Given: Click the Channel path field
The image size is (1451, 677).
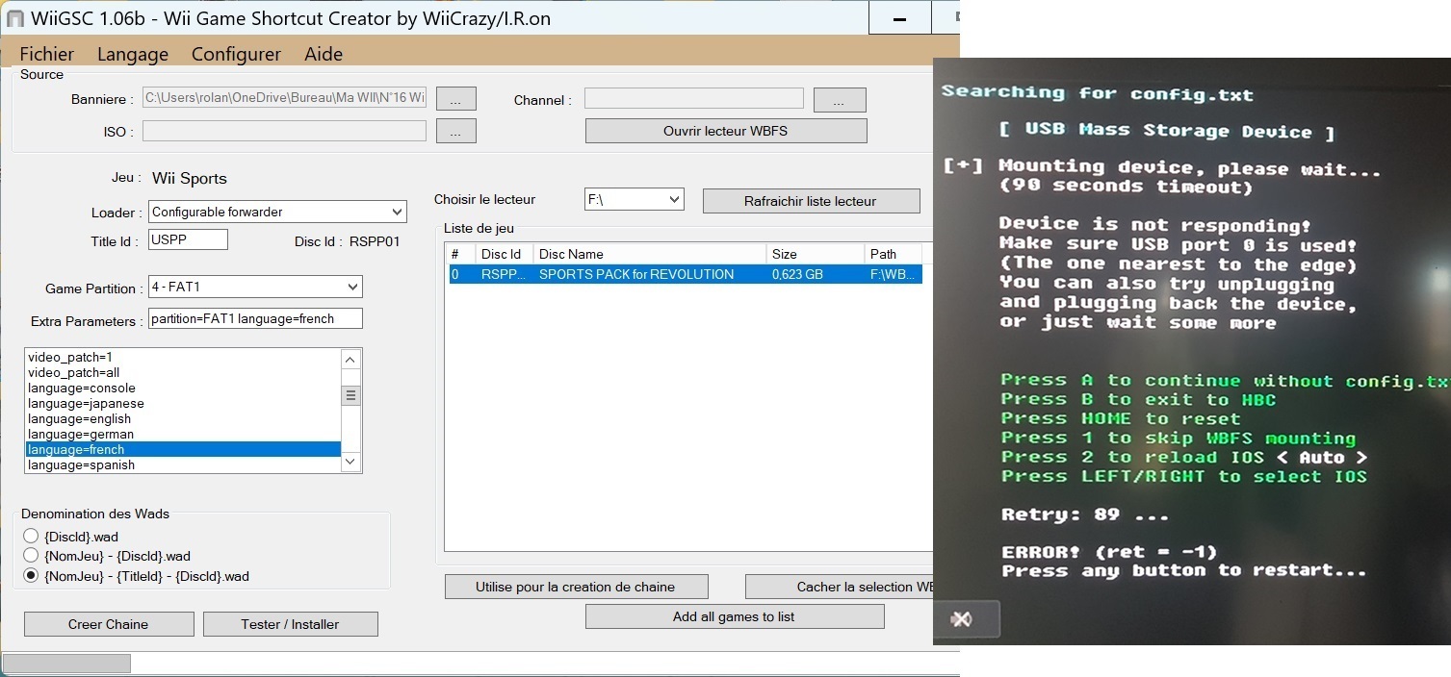Looking at the screenshot, I should pyautogui.click(x=693, y=98).
